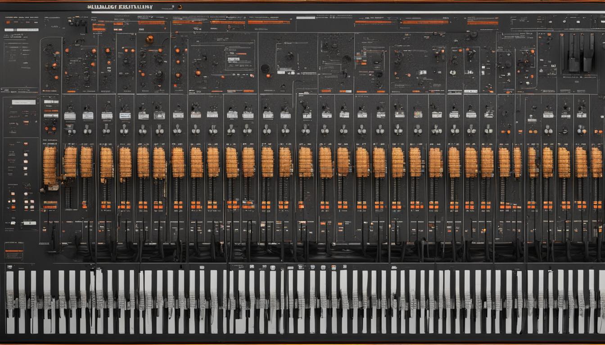
Task: Toggle the orange button pair below the rightmost fader
Action: click(x=596, y=205)
